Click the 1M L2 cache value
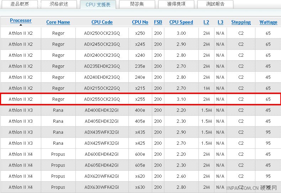Screen dimensions: 281x193 (x=206, y=88)
